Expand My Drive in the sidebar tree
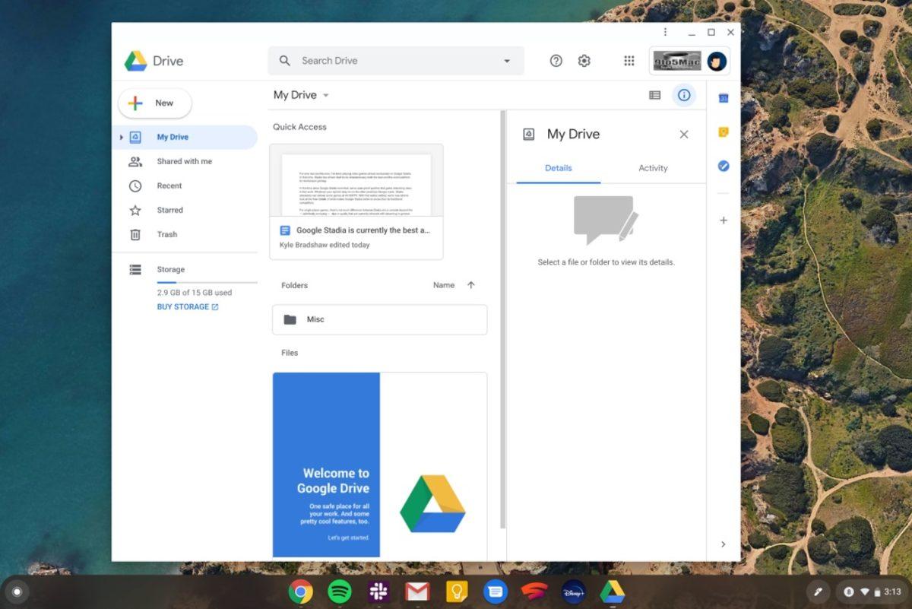The width and height of the screenshot is (912, 609). click(122, 137)
